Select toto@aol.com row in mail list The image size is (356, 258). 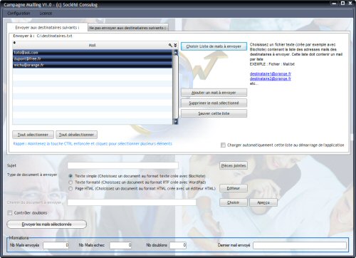point(93,53)
